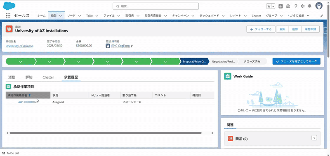Open the レポート navigation tab
This screenshot has width=330, height=156.
click(x=236, y=16)
